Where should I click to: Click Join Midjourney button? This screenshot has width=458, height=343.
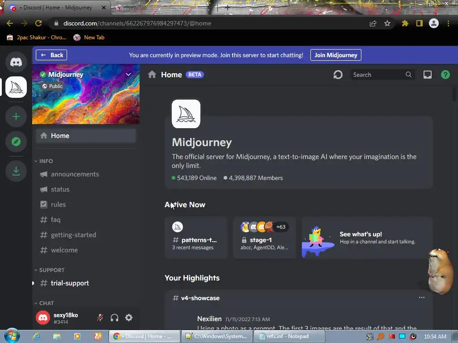pyautogui.click(x=335, y=55)
